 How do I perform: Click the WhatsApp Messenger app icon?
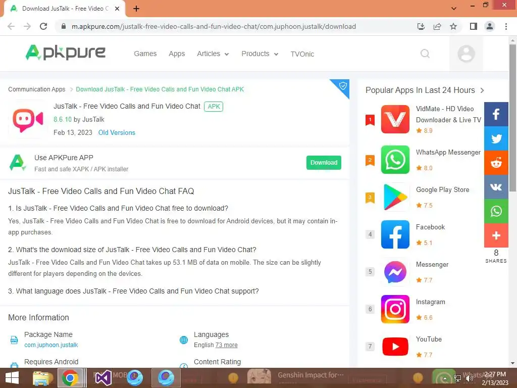395,160
